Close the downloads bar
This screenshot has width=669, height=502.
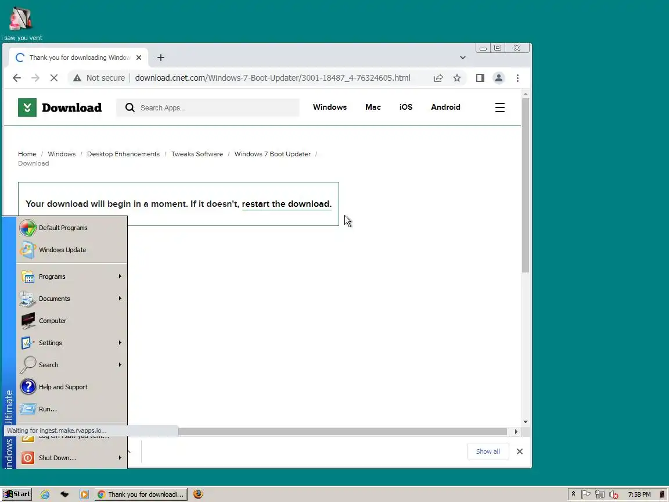coord(519,451)
